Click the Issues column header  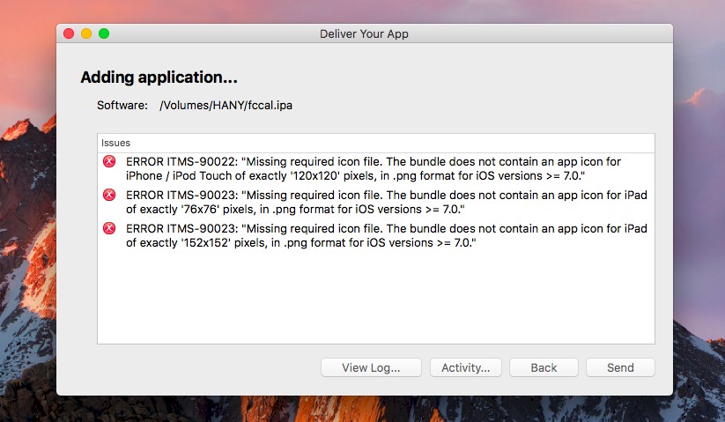point(376,144)
